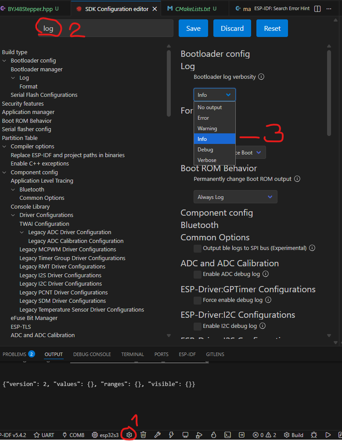Click the settings tree vertical scrollbar
Screen dimensions: 342x441
(169, 83)
